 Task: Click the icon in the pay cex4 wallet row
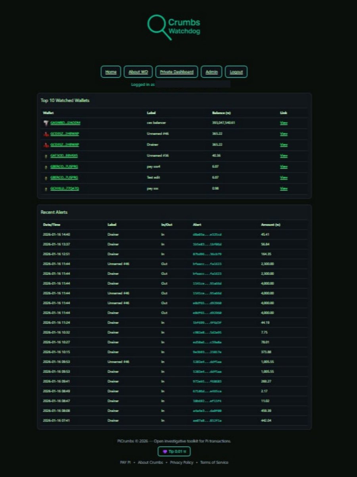pyautogui.click(x=46, y=167)
